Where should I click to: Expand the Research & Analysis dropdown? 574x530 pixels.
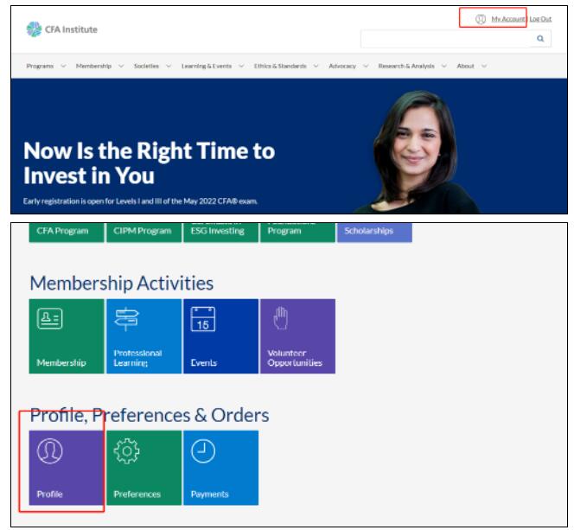coord(411,67)
